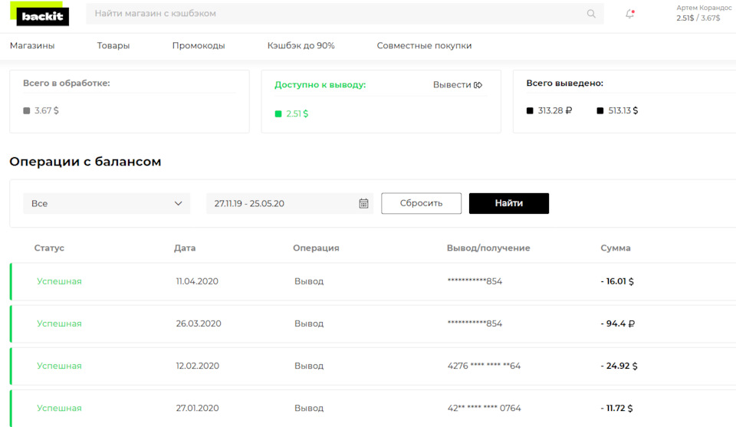Click the black square next to 313.28 ₽
This screenshot has height=427, width=736.
tap(530, 110)
